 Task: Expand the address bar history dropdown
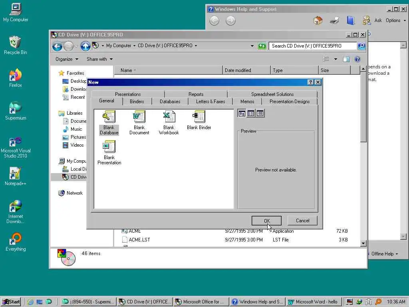point(252,46)
